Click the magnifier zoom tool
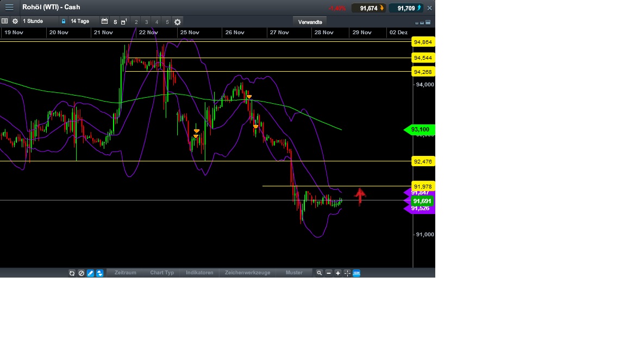This screenshot has width=626, height=352. pyautogui.click(x=320, y=273)
